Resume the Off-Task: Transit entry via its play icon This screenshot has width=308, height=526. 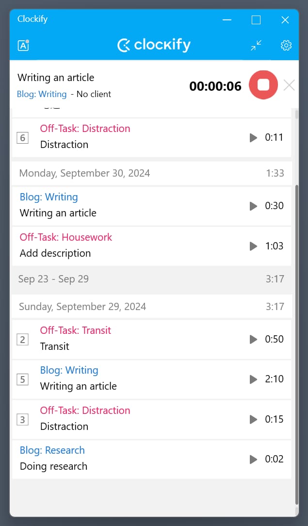click(253, 339)
